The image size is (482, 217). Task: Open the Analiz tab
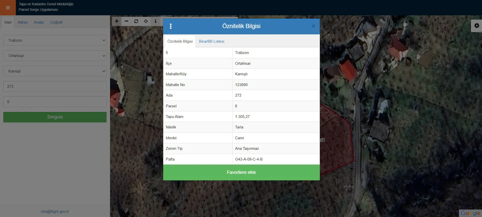pyautogui.click(x=39, y=22)
